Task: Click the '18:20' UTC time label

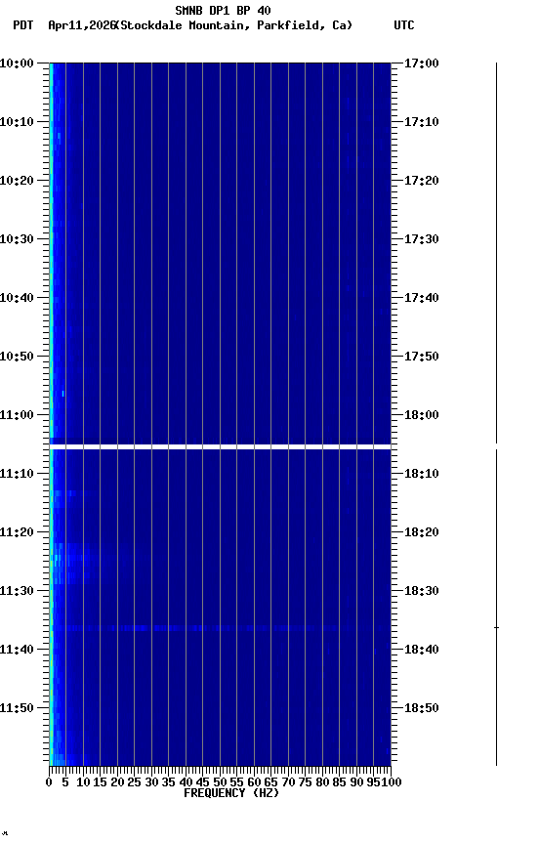Action: tap(422, 533)
